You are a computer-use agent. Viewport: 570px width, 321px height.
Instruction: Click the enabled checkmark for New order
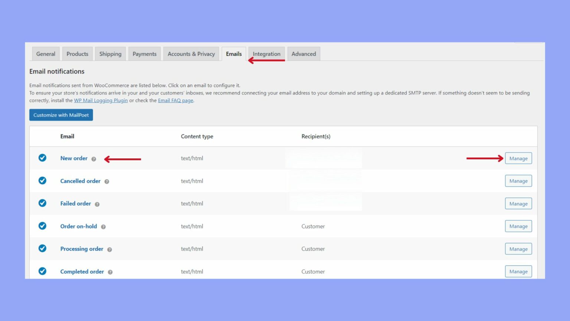[42, 158]
